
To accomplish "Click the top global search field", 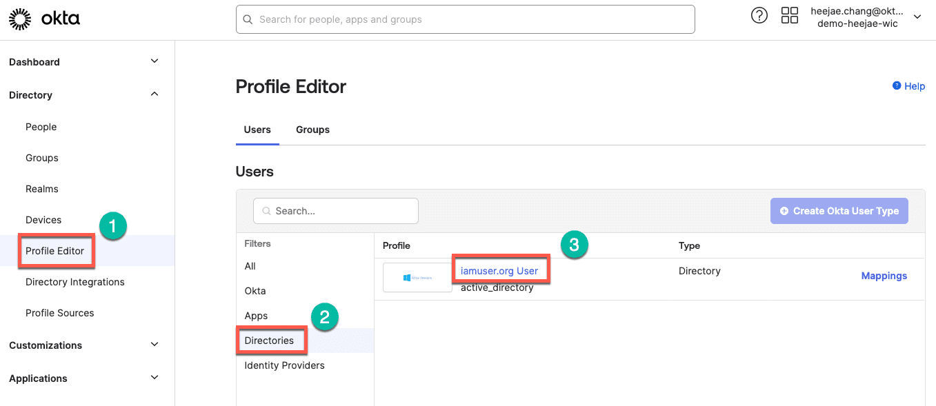I will [x=465, y=19].
